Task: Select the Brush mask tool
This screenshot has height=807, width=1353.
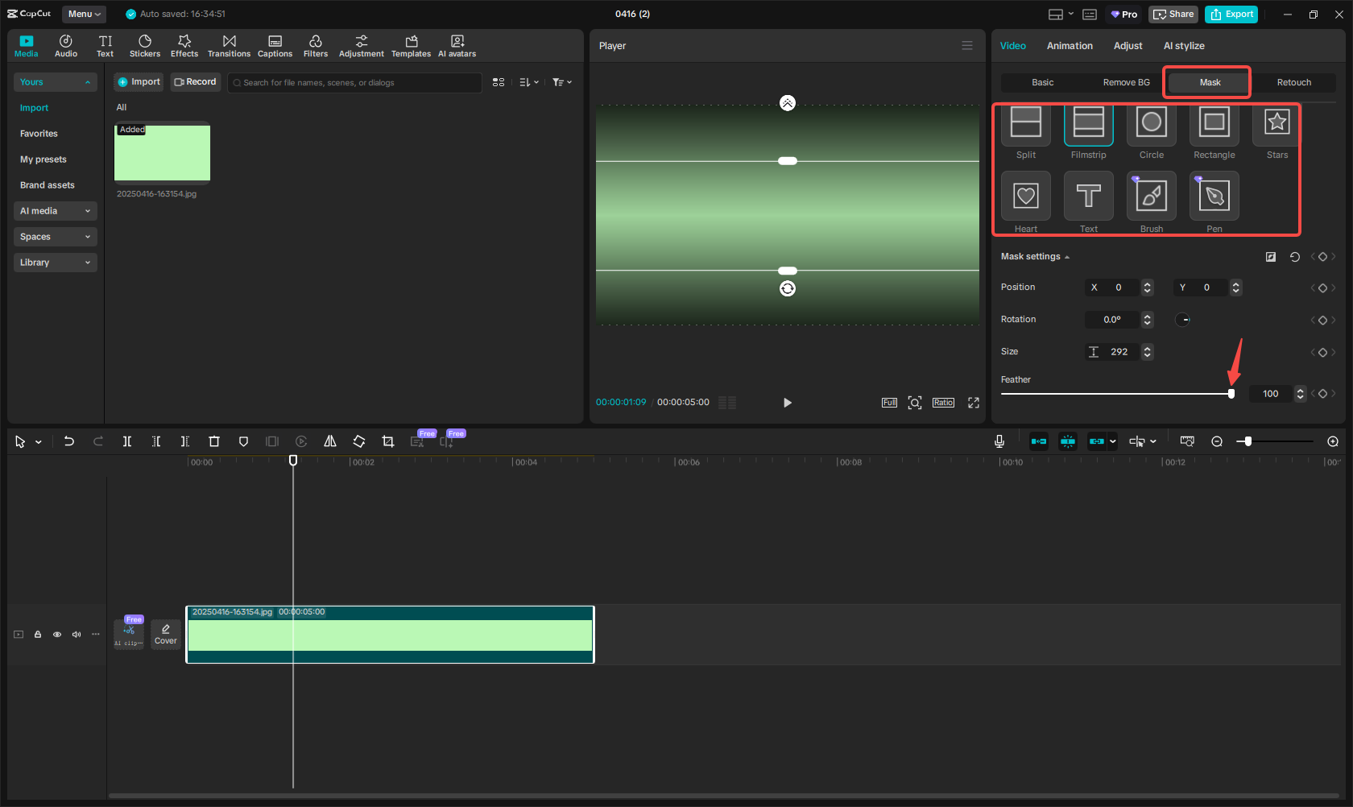Action: [1151, 196]
